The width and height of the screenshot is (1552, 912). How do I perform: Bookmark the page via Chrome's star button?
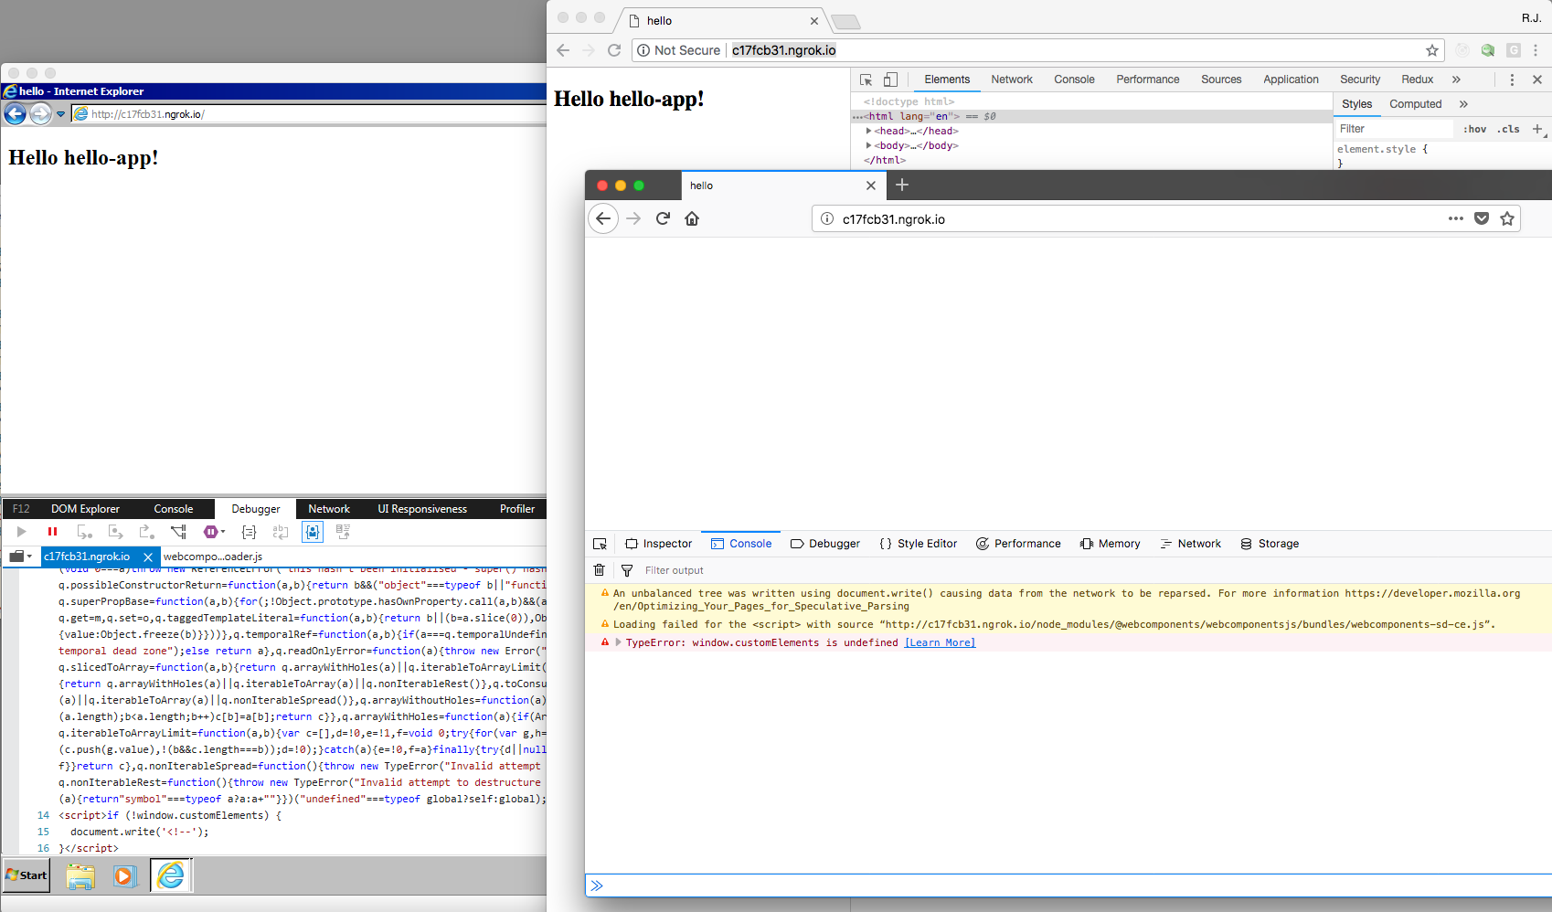tap(1432, 50)
